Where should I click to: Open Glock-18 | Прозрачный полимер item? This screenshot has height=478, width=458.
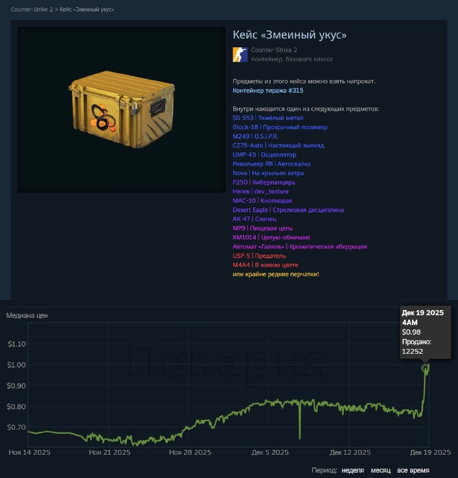click(x=280, y=127)
